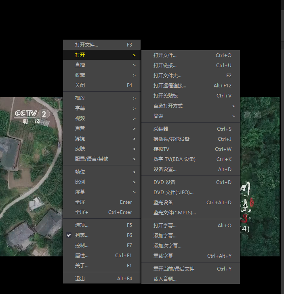The height and width of the screenshot is (294, 284).
Task: Open 关于... F1 entry
Action: coord(102,266)
